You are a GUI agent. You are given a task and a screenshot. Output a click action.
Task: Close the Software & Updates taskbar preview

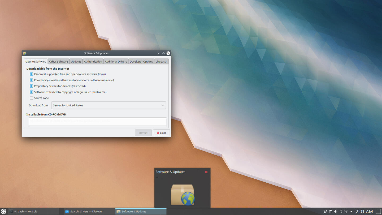coord(206,172)
